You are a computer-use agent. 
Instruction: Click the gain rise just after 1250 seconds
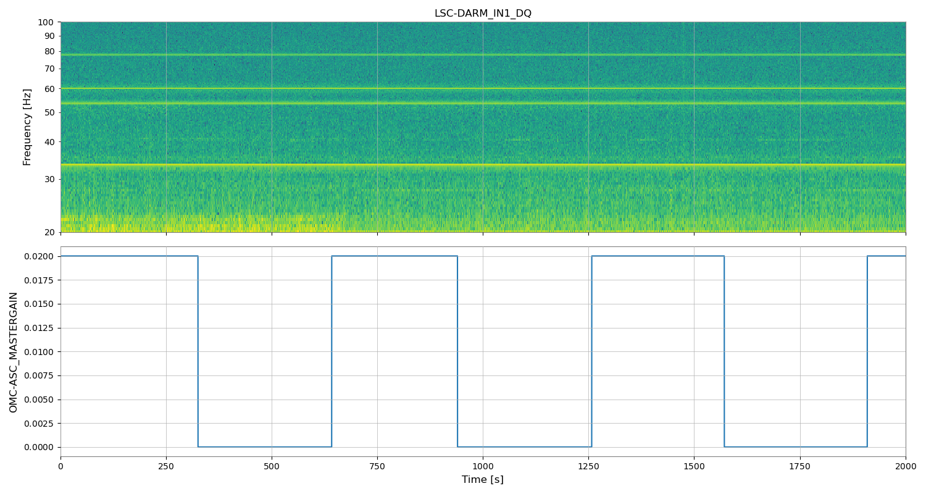point(591,351)
